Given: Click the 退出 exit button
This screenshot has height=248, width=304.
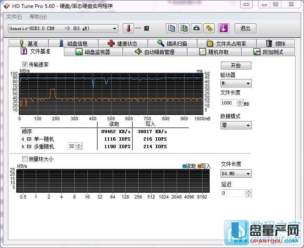Looking at the screenshot, I should 246,28.
